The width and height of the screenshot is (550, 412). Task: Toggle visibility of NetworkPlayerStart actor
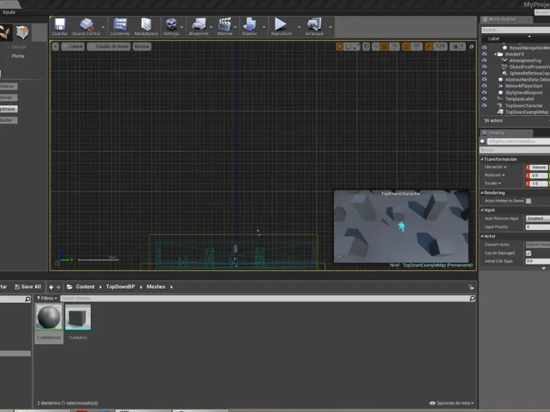[485, 86]
